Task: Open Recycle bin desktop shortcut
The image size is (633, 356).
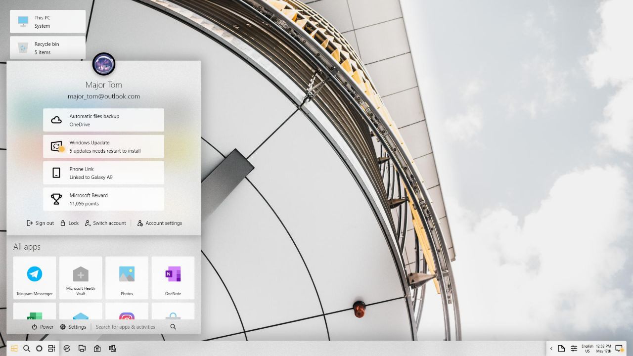Action: pyautogui.click(x=47, y=47)
